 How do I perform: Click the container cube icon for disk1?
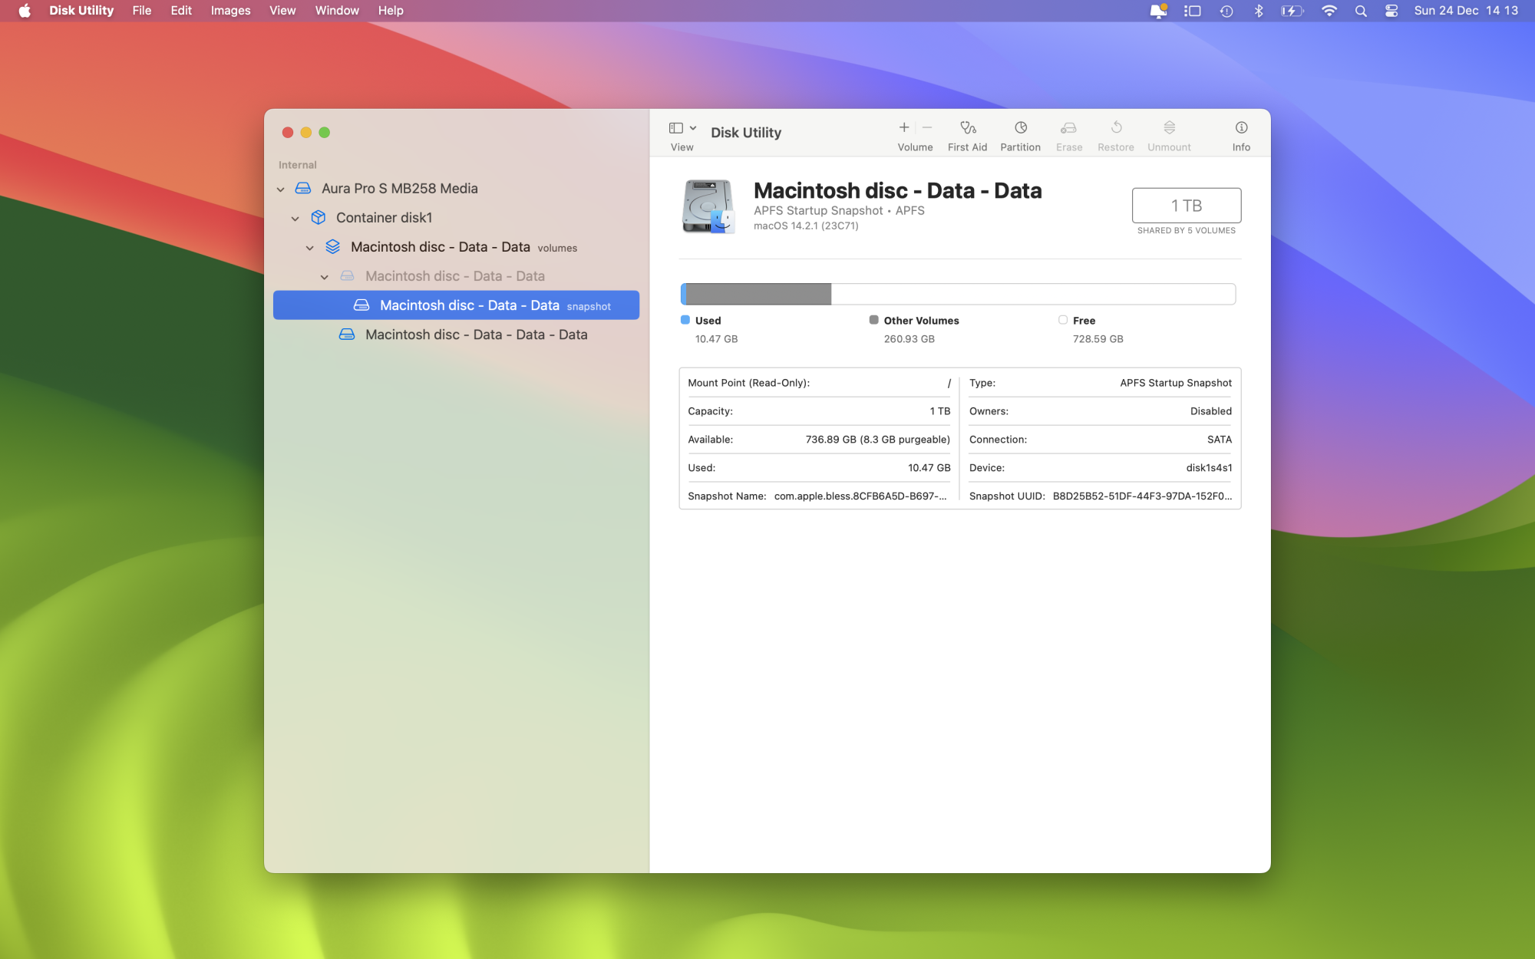click(319, 218)
